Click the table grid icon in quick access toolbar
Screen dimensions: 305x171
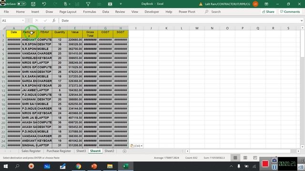110,4
